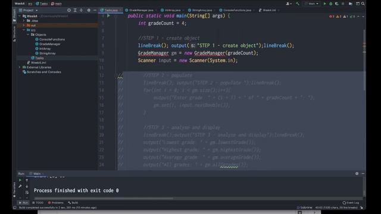This screenshot has width=381, height=214.
Task: Open the Search Everywhere magnifier icon
Action: (363, 4)
